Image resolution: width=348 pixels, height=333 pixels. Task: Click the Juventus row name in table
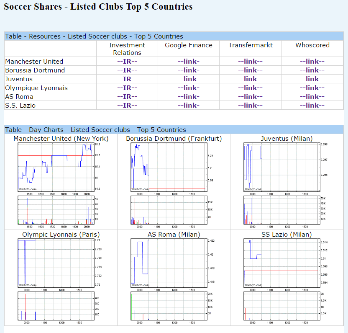pyautogui.click(x=19, y=79)
